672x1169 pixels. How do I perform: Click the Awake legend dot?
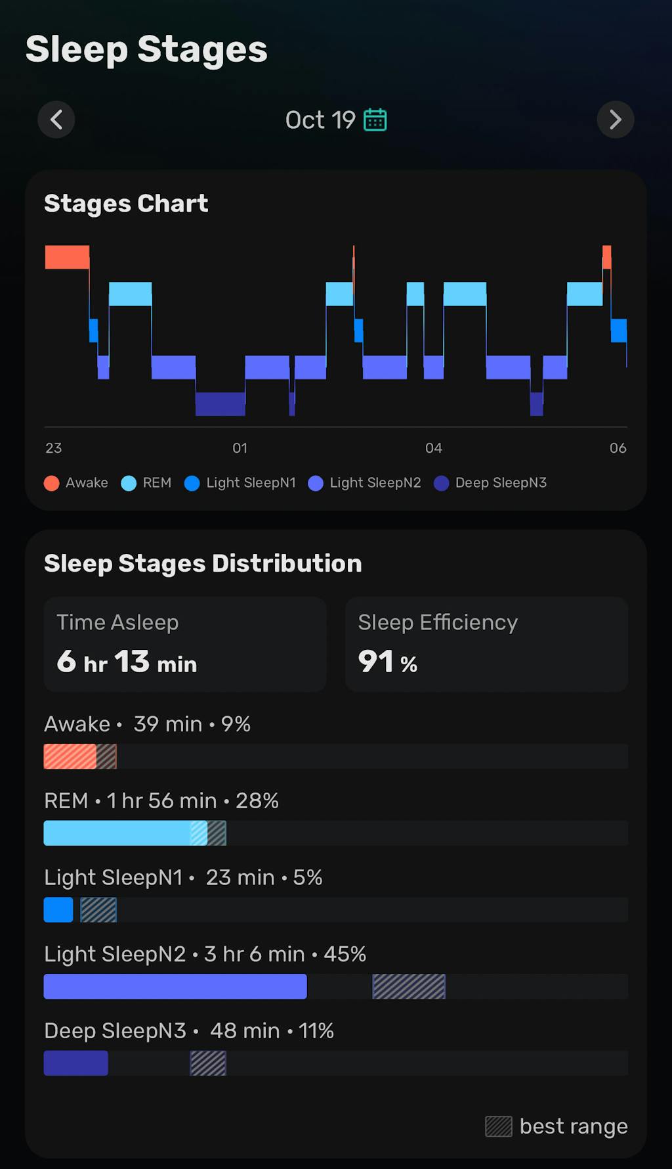click(x=51, y=482)
